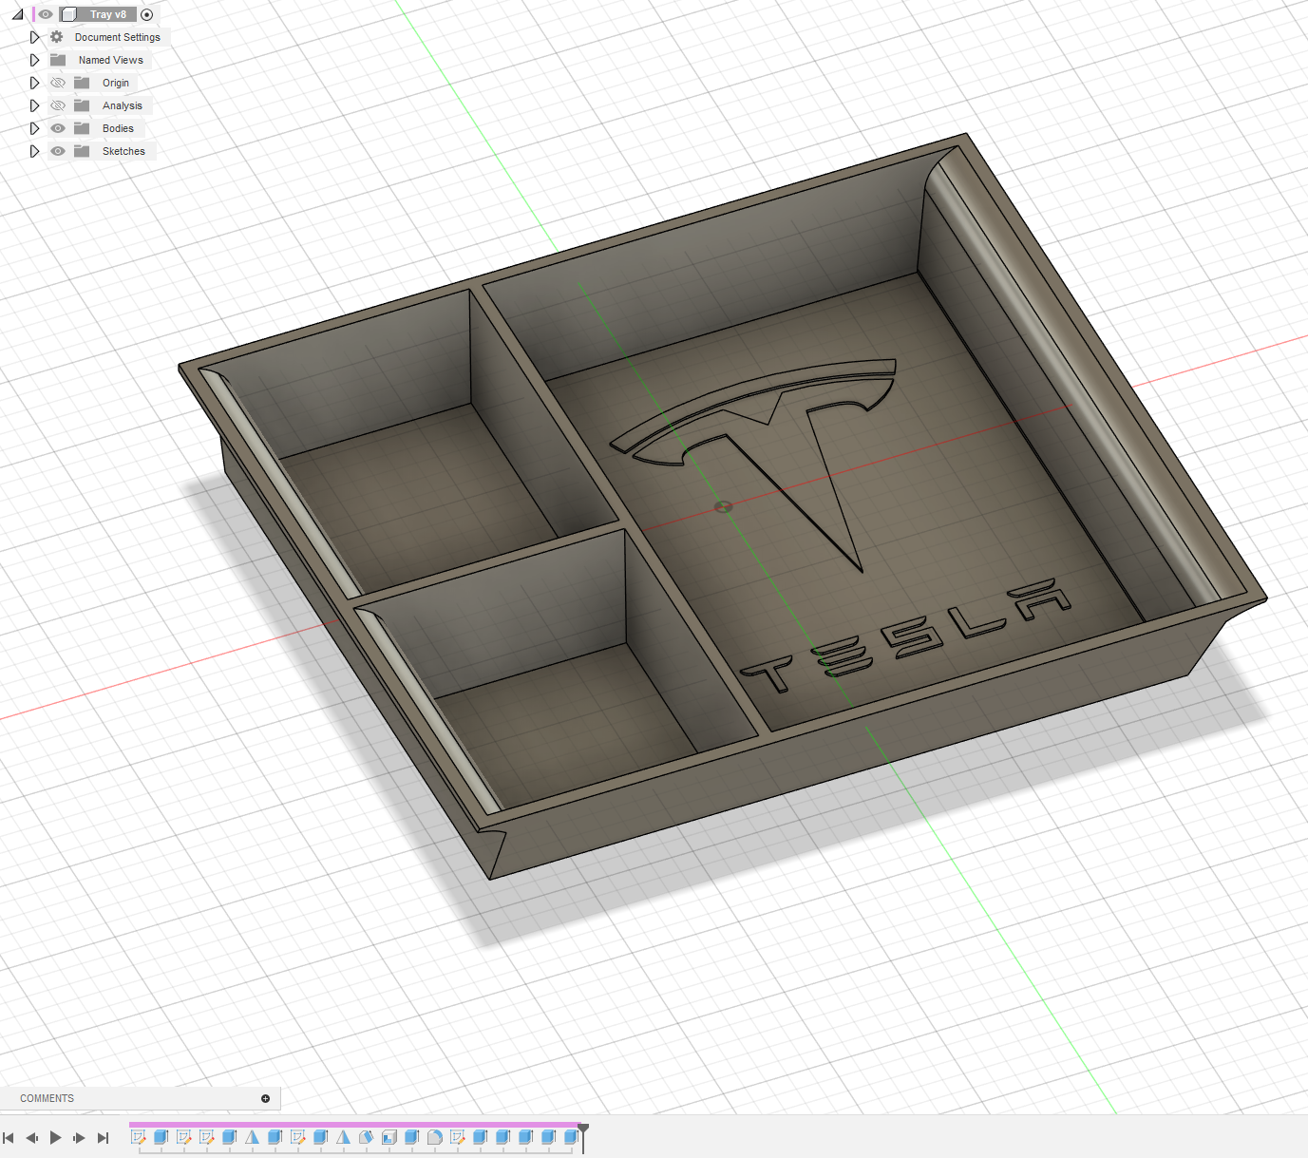
Task: Hide the Sketches folder
Action: click(58, 151)
